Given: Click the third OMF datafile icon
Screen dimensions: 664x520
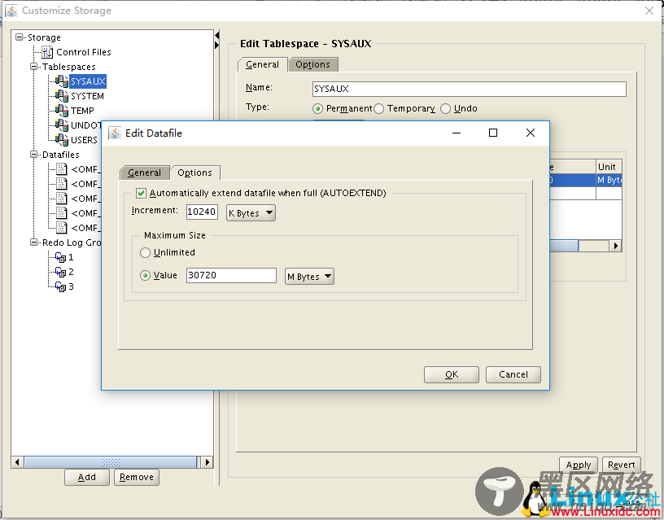Looking at the screenshot, I should click(x=62, y=199).
